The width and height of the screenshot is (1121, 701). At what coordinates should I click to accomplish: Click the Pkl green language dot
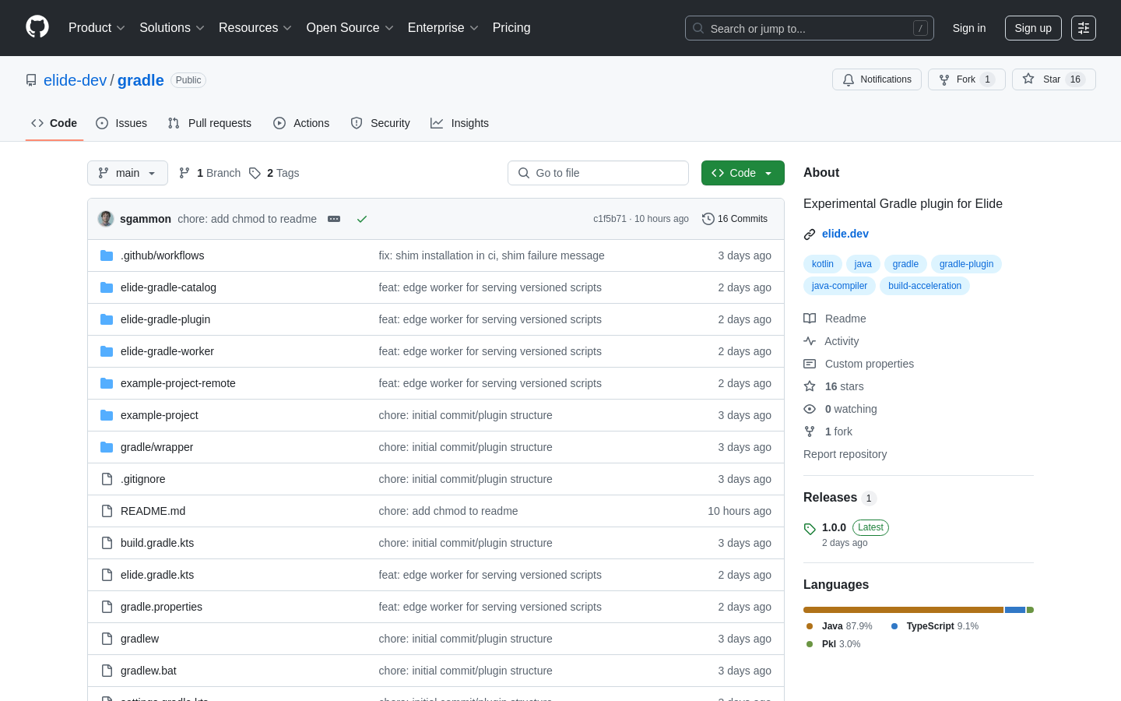click(x=810, y=644)
